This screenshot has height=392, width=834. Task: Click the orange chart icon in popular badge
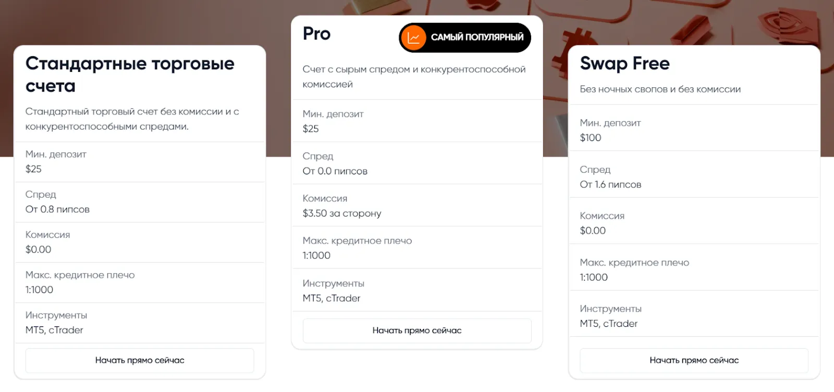(x=413, y=37)
